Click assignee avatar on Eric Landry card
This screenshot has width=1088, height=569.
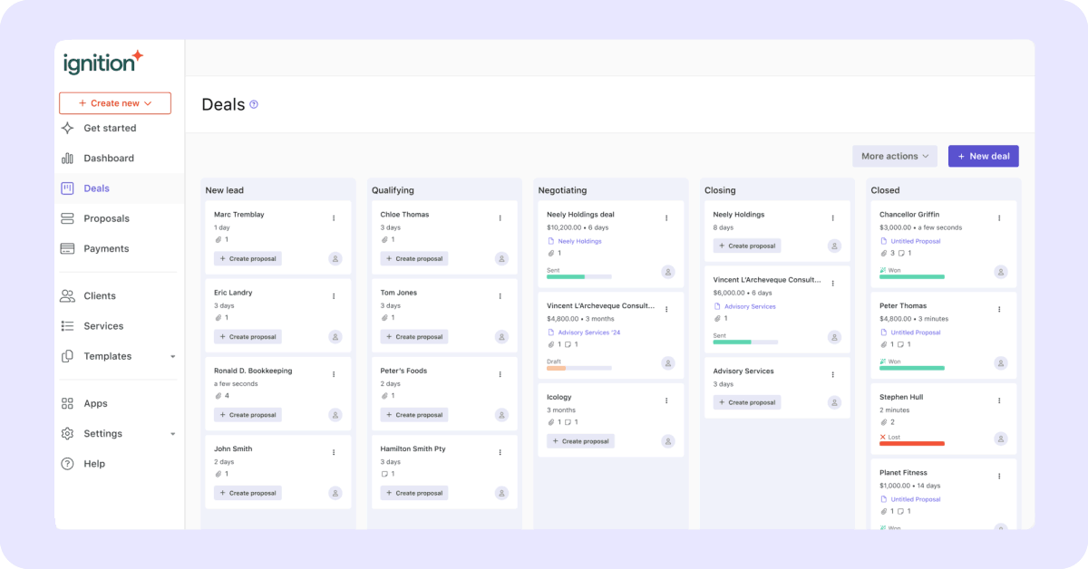(x=335, y=337)
